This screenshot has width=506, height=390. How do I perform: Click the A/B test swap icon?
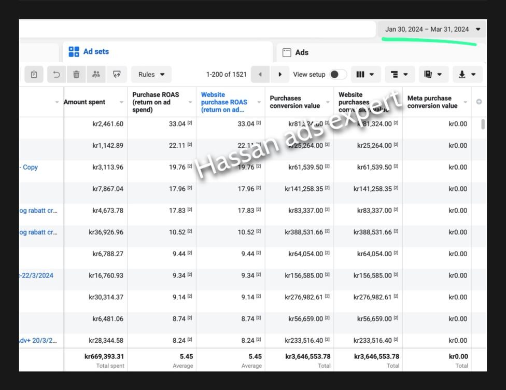117,75
